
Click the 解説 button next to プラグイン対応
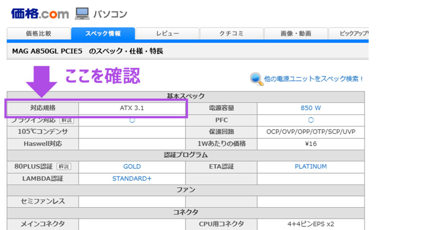pos(67,120)
